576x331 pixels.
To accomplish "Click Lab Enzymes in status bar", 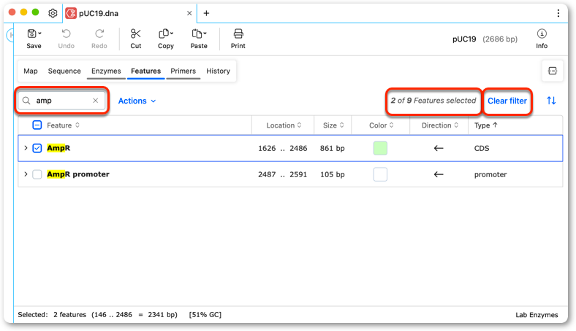I will (x=537, y=315).
